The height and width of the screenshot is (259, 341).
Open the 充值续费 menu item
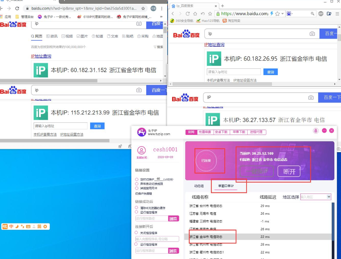pyautogui.click(x=205, y=132)
